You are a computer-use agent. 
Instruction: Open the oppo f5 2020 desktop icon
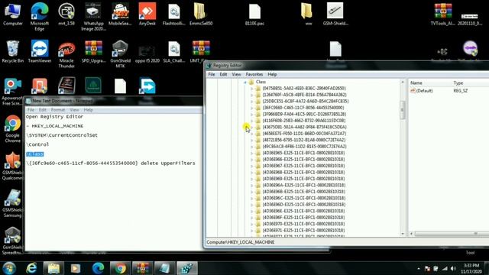point(147,53)
